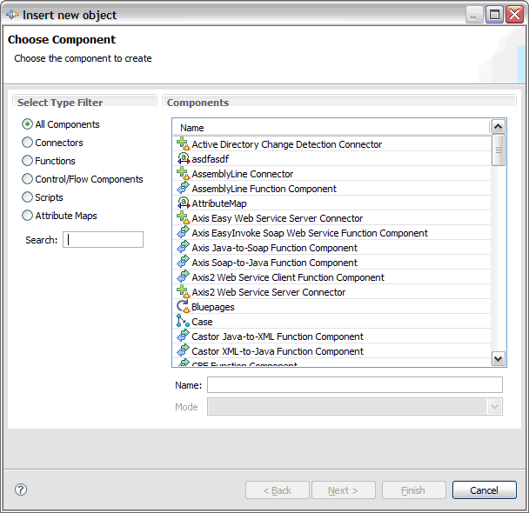Click the Insert new object title bar icon
Image resolution: width=529 pixels, height=513 pixels.
(x=12, y=15)
